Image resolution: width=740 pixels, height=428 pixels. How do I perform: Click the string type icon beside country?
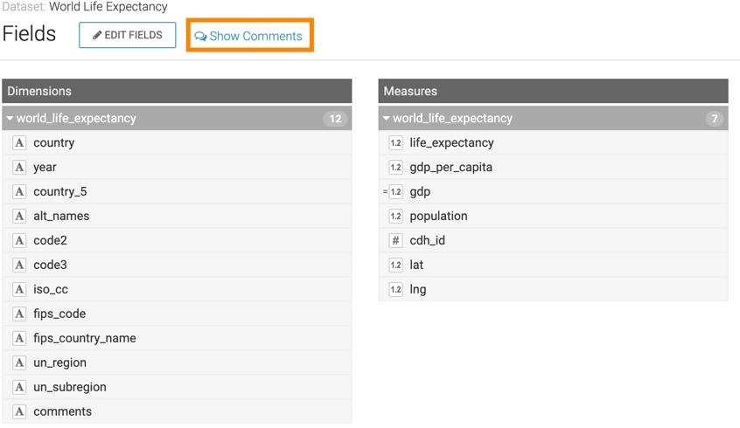coord(19,142)
